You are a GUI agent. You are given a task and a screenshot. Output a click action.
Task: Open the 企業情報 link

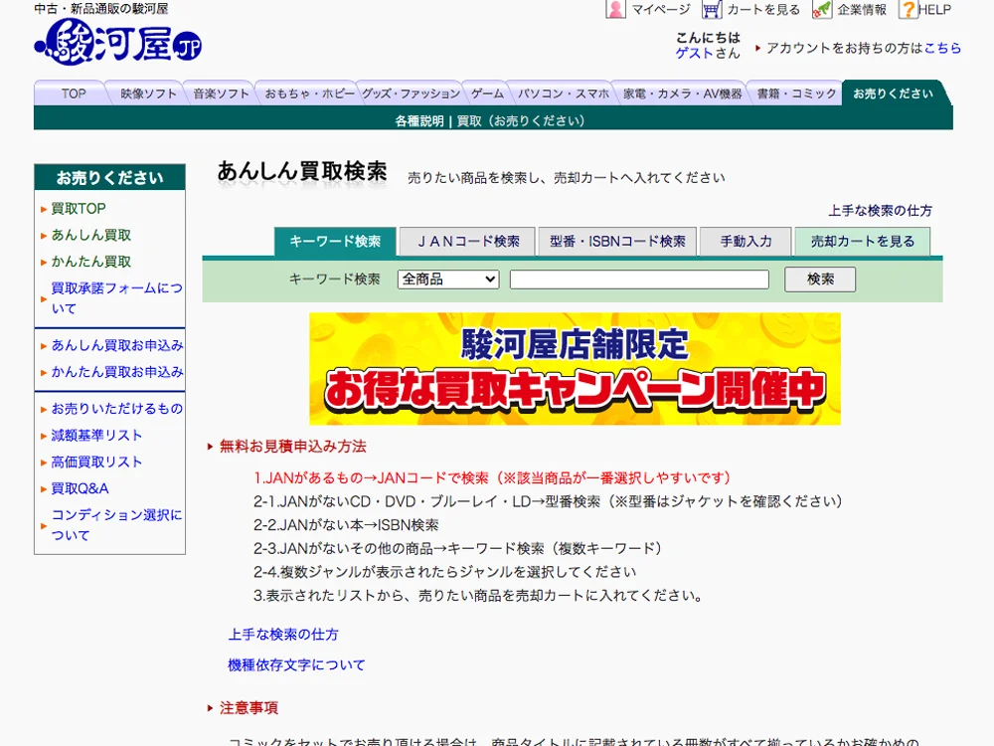(x=862, y=10)
